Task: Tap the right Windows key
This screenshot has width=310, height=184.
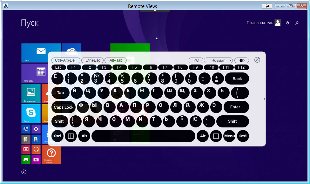Action: point(216,136)
